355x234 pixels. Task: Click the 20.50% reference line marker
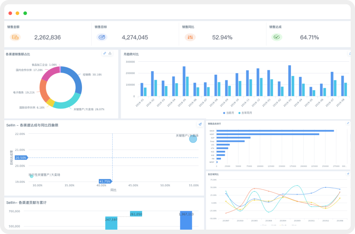(x=21, y=158)
